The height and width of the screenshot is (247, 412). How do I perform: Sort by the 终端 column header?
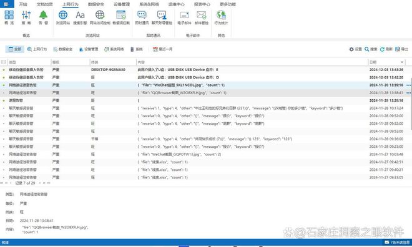coord(113,62)
